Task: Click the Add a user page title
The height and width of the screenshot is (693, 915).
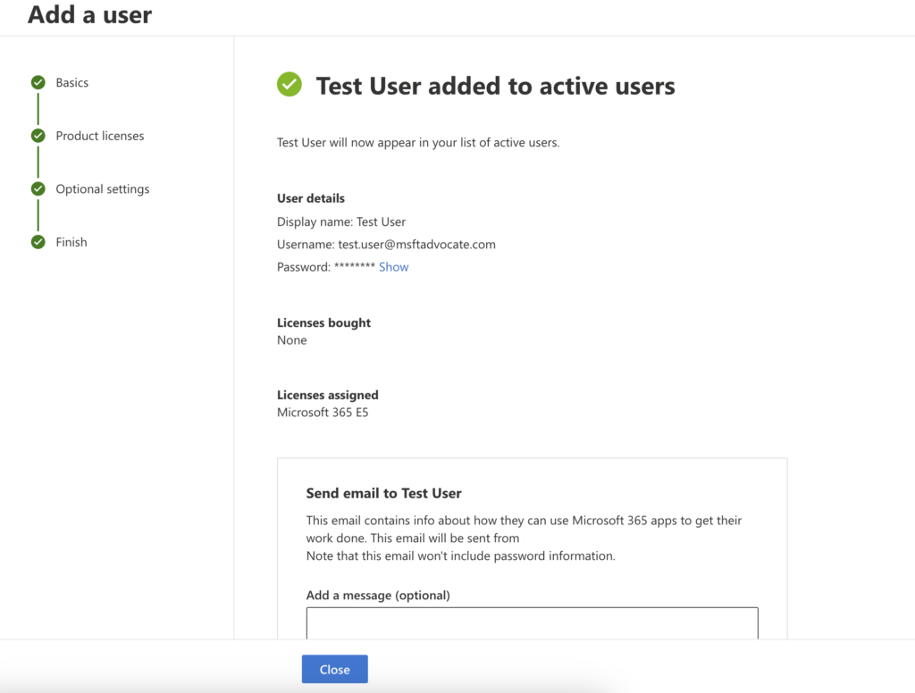Action: tap(90, 15)
